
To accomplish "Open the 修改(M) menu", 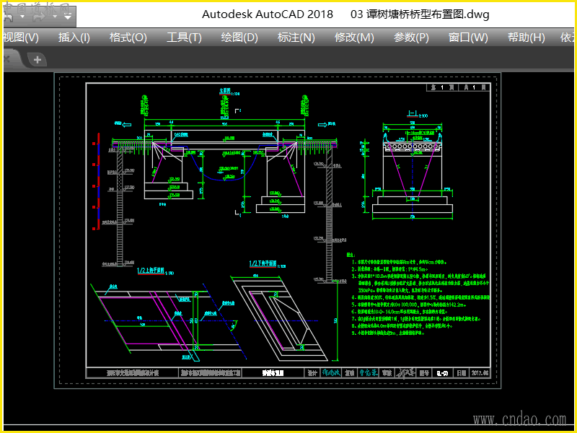I will pos(354,38).
